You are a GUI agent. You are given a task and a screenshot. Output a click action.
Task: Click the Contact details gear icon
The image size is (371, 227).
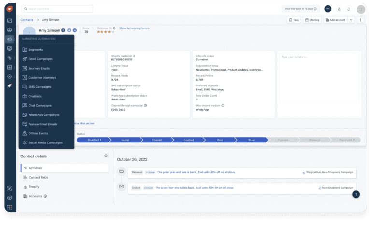pos(106,156)
